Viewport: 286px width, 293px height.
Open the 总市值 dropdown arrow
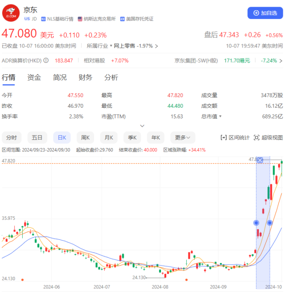click(x=220, y=116)
